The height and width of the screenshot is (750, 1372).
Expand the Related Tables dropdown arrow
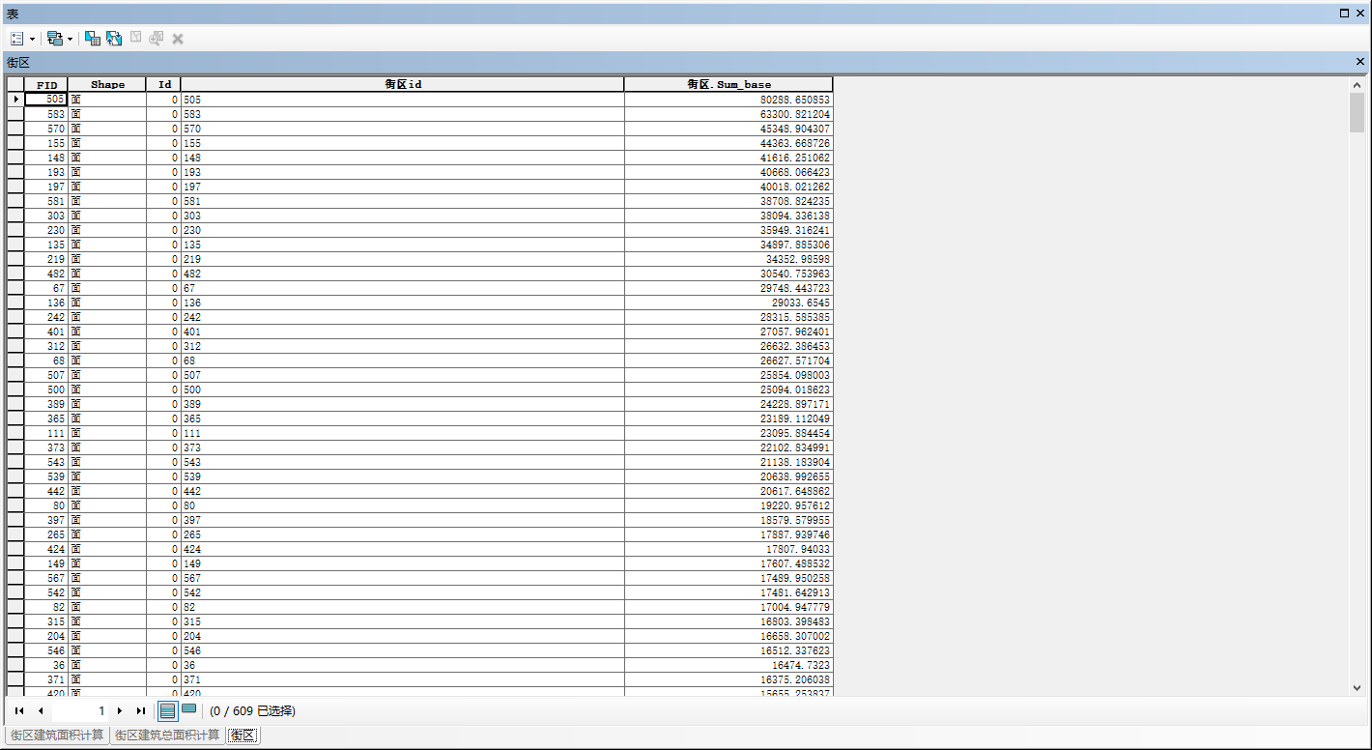coord(70,39)
